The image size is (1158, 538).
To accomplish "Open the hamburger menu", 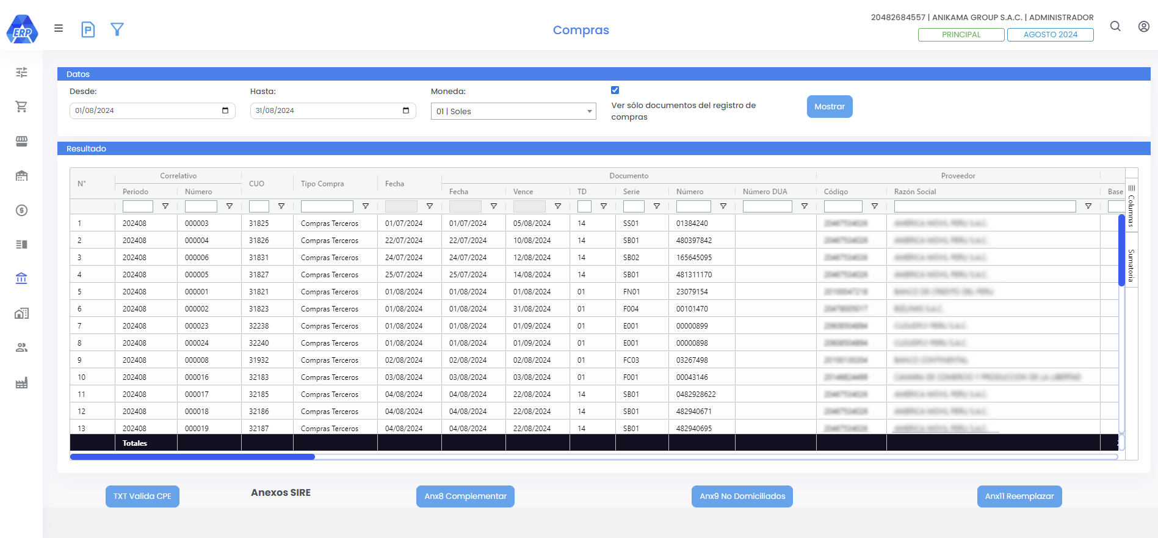I will click(x=59, y=28).
